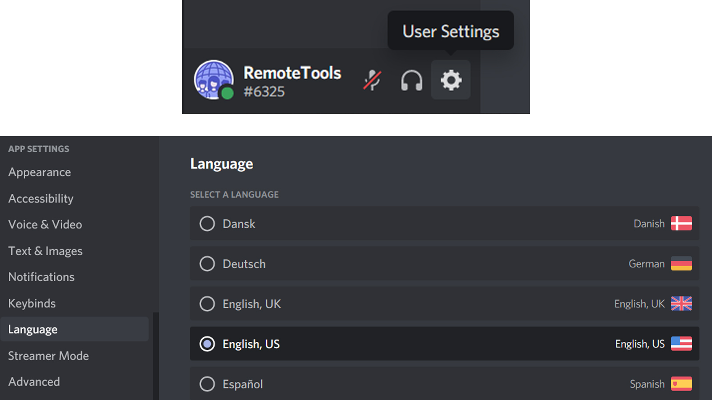Click the 'German' label text

pyautogui.click(x=647, y=264)
